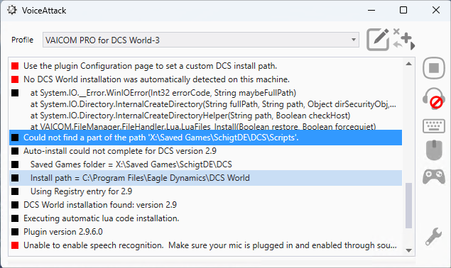Viewport: 451px width, 268px height.
Task: Maximize the VoiceAttack window
Action: click(x=403, y=11)
